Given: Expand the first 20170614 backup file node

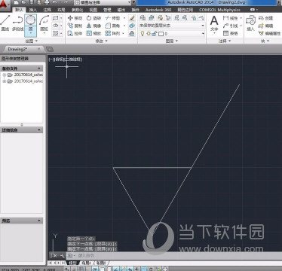Looking at the screenshot, I should point(4,75).
